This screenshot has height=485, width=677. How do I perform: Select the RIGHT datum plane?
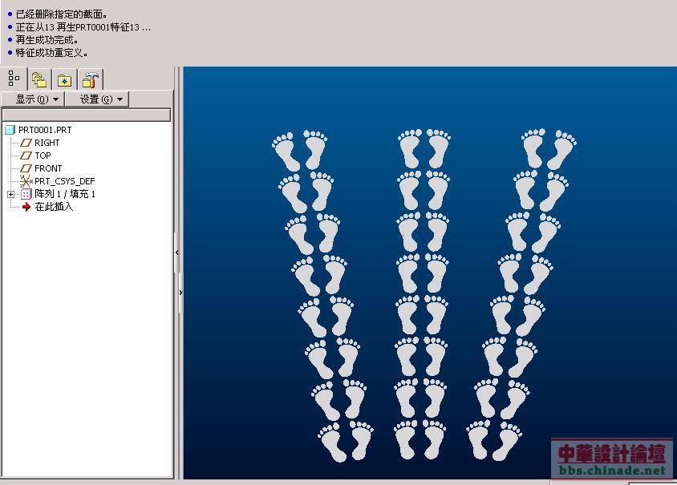click(x=47, y=143)
